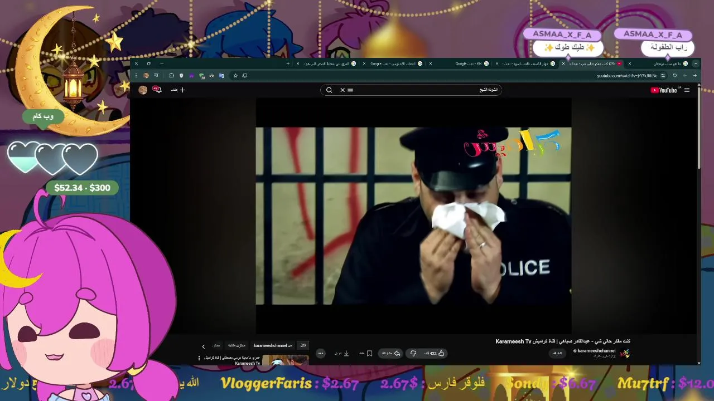The image size is (714, 401).
Task: Dislike the video with thumbs down
Action: 413,353
